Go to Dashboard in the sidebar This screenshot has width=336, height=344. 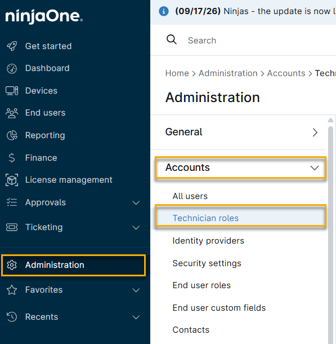pos(47,68)
